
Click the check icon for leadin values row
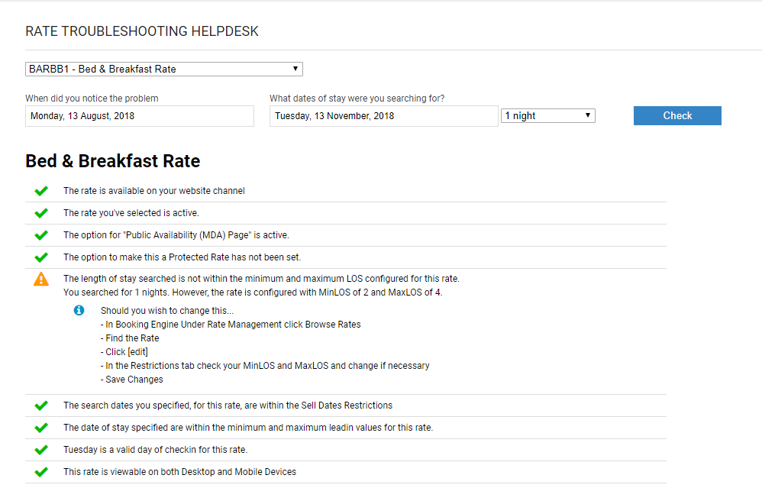(x=41, y=428)
